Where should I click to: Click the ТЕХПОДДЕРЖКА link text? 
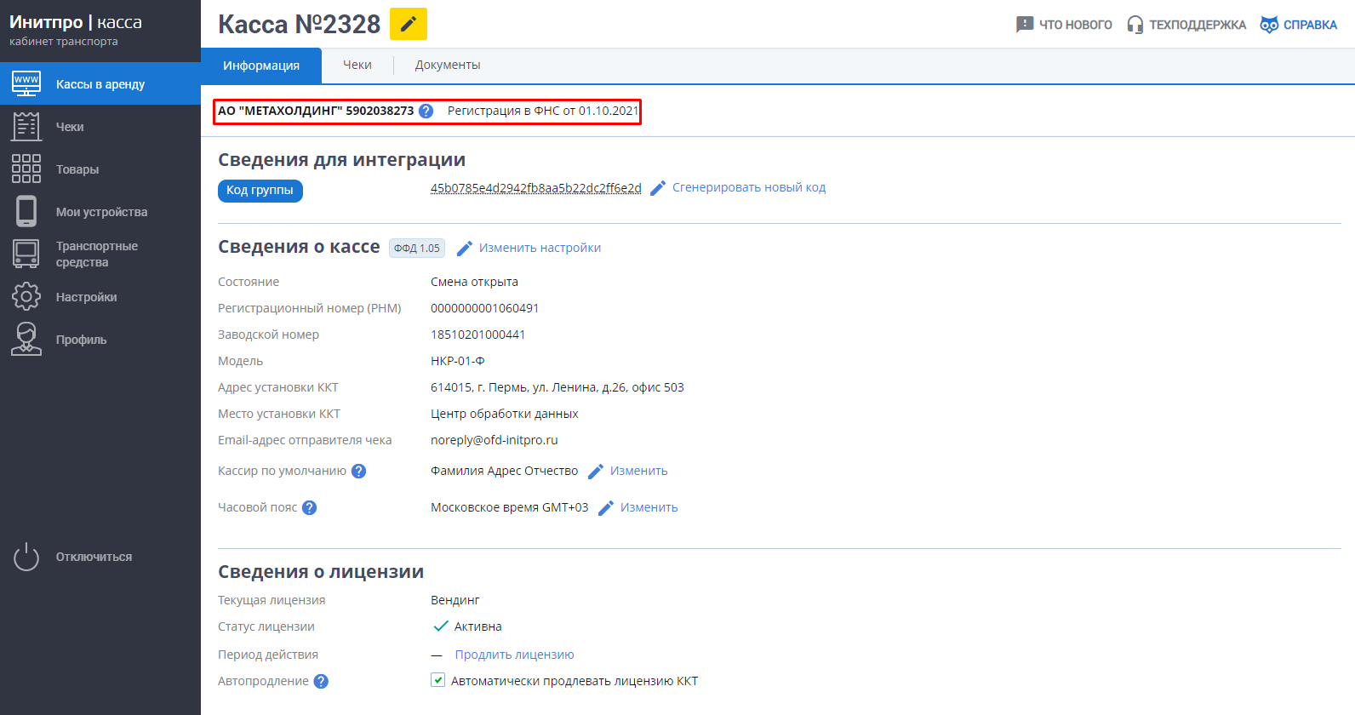tap(1198, 25)
